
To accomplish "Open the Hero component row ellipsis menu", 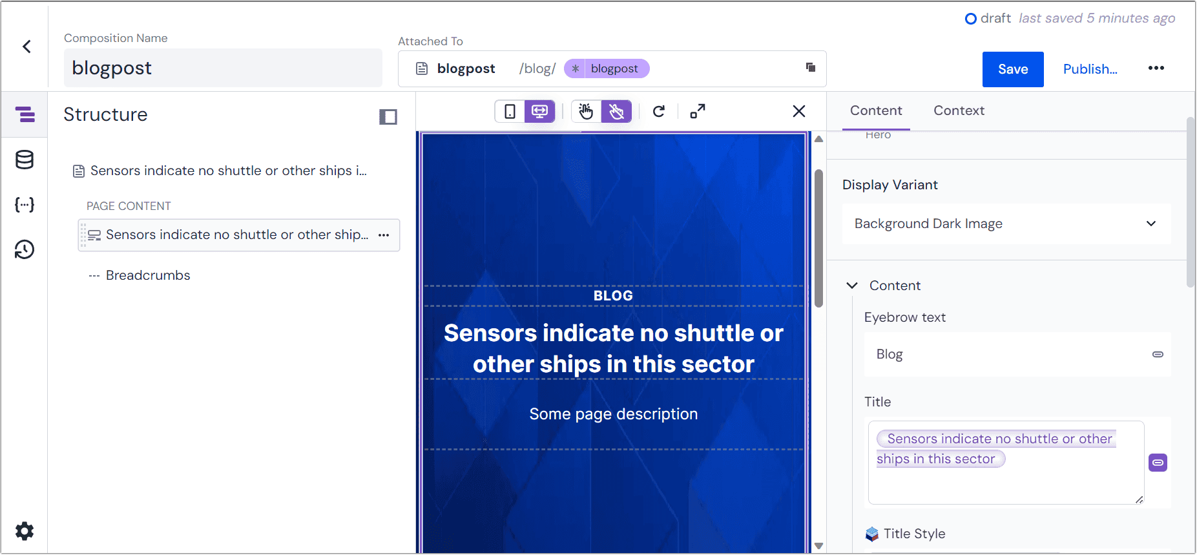I will (384, 235).
